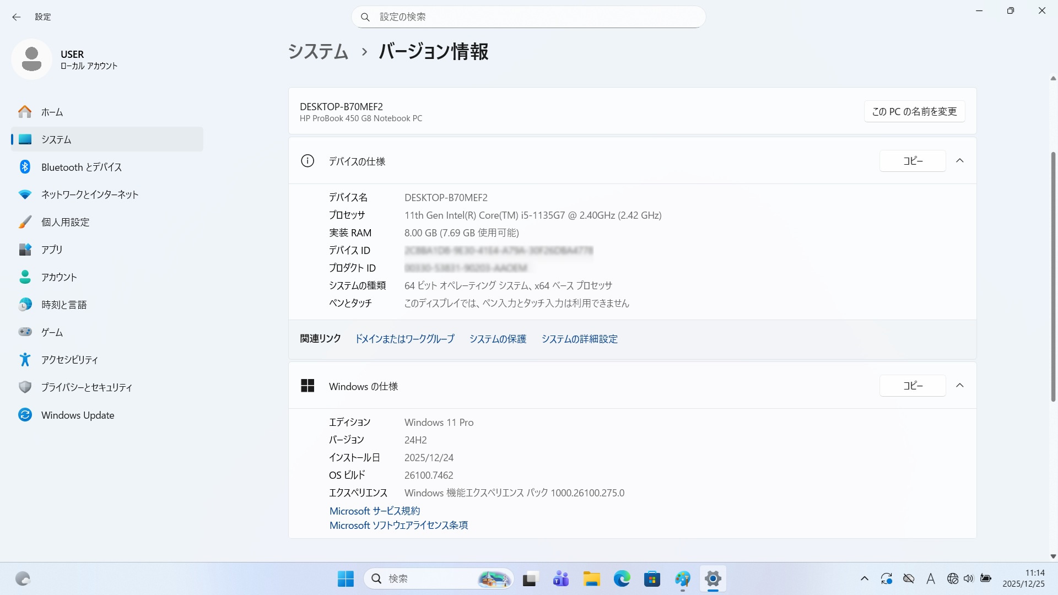
Task: Open the システムの詳細設定 link
Action: (579, 339)
